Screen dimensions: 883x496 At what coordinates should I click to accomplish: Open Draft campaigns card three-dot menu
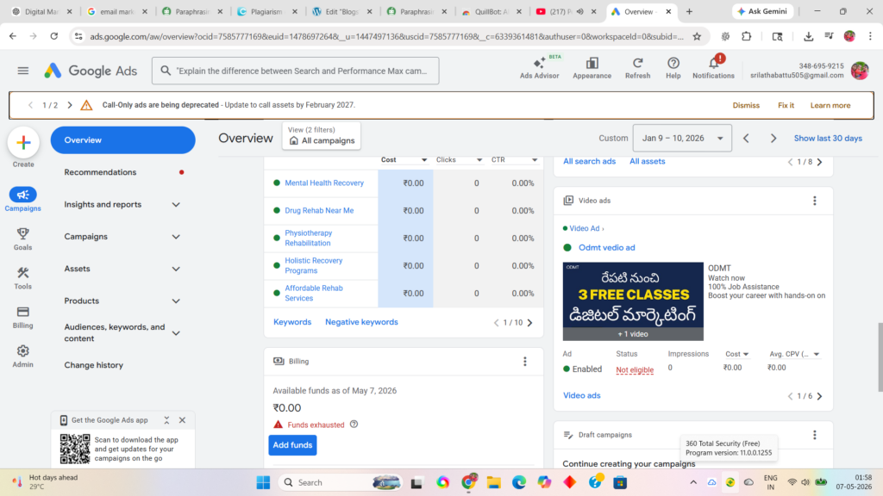coord(814,435)
